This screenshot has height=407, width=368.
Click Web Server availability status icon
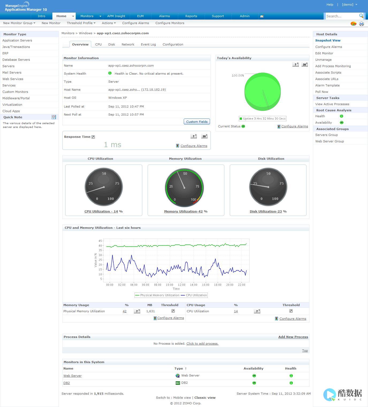pyautogui.click(x=254, y=376)
